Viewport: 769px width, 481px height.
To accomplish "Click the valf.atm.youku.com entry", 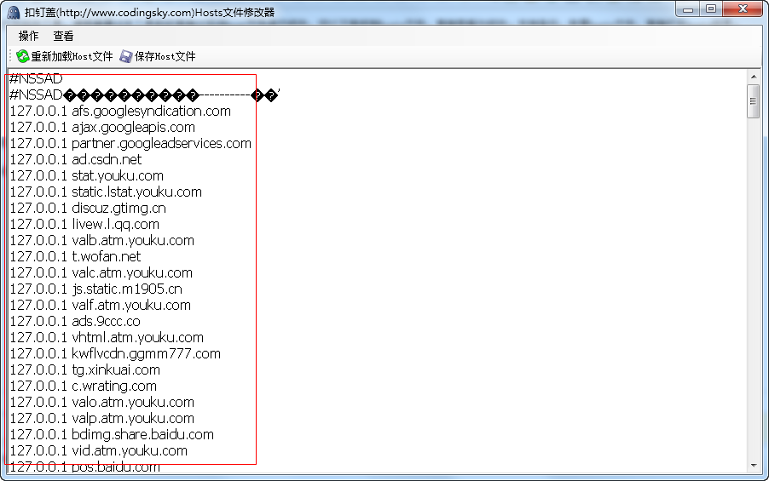I will coord(101,305).
